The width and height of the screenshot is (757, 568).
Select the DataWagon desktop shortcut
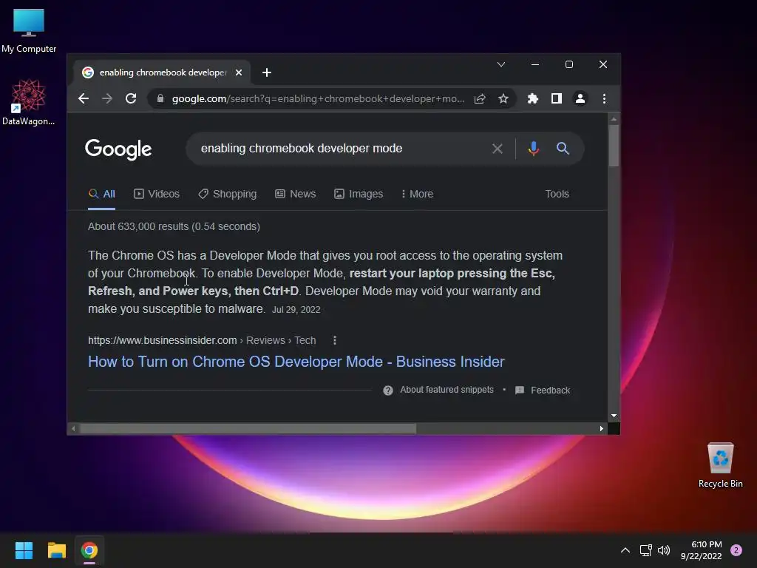point(29,102)
